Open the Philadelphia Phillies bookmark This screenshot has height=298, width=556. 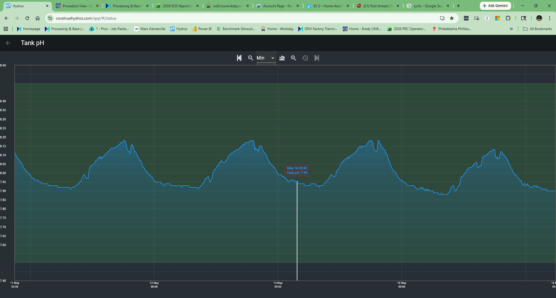[x=451, y=29]
